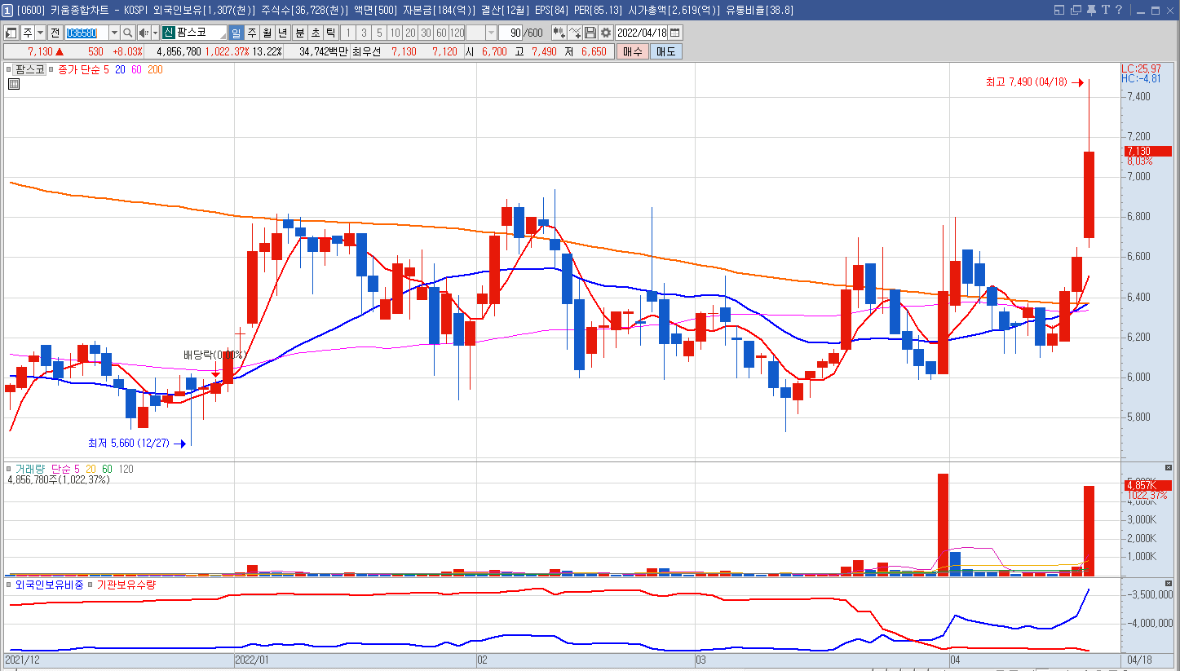Switch to 년 yearly period
Screen dimensions: 1180x671
click(x=283, y=33)
